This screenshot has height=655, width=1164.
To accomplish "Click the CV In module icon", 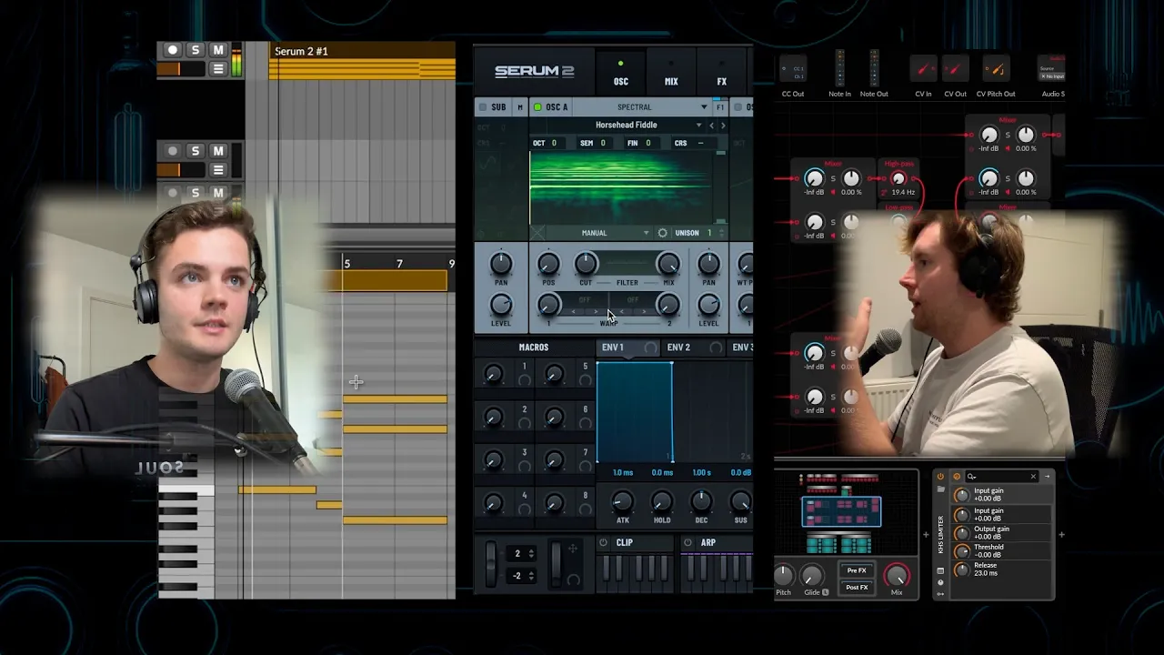I will click(923, 69).
